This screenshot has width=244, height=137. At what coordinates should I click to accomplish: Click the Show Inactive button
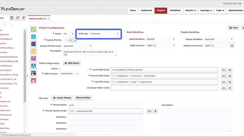click(83, 97)
